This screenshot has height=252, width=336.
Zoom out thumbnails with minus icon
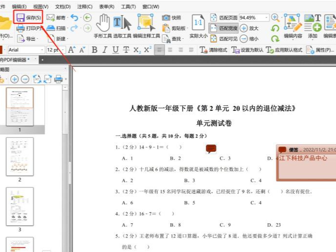pyautogui.click(x=25, y=79)
